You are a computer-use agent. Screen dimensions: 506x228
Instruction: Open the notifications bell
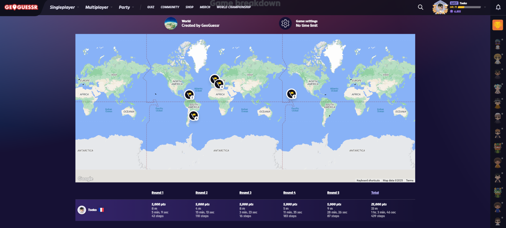click(498, 7)
